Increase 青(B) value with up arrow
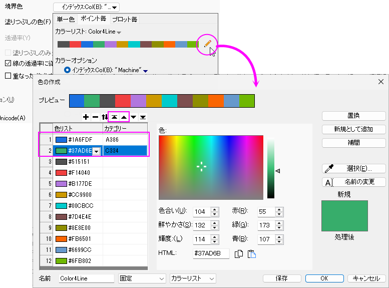Viewport: 389px width, 288px height. tap(279, 236)
